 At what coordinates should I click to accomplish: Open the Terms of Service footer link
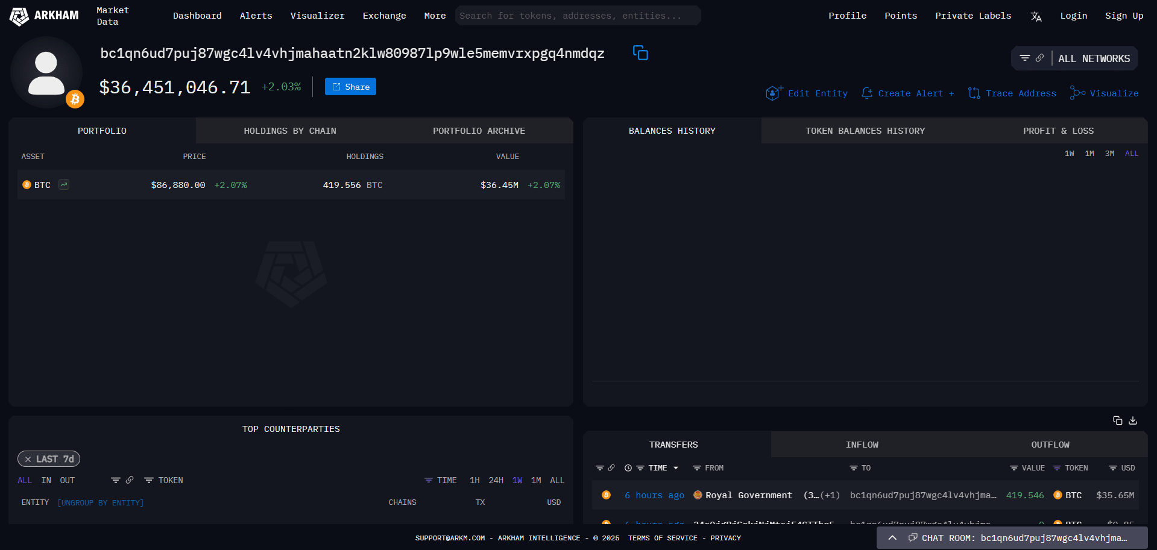(x=663, y=538)
